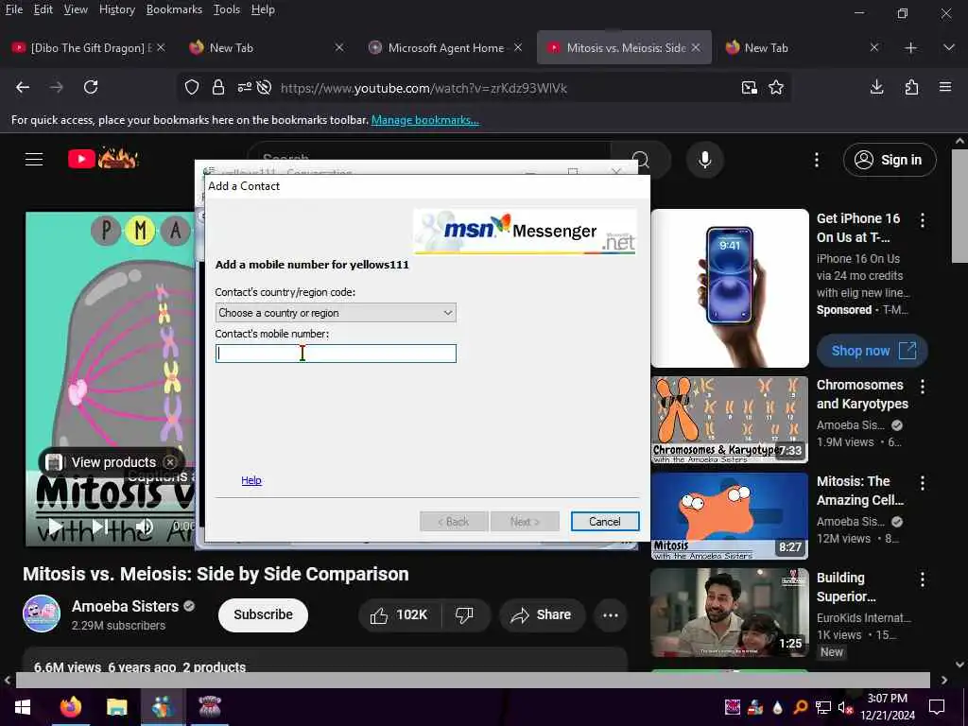Open the Building Superior video thumbnail
968x726 pixels.
tap(729, 613)
